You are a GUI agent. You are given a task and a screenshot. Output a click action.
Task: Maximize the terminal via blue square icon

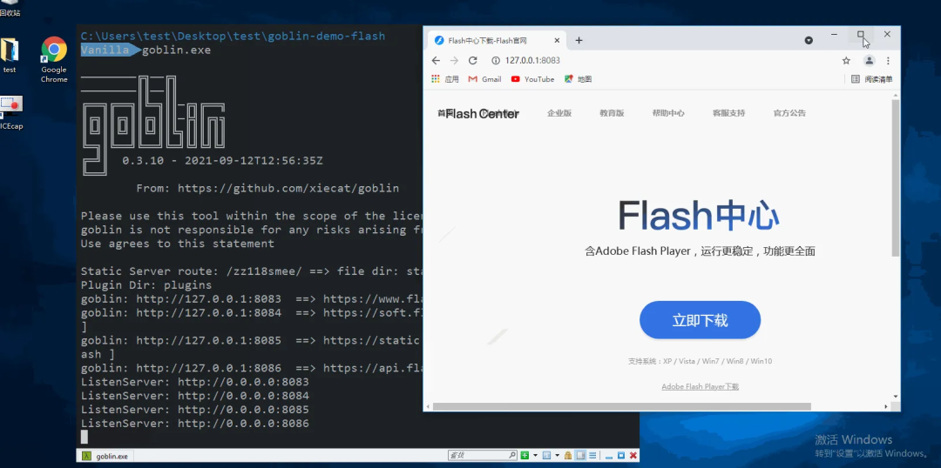tap(621, 456)
